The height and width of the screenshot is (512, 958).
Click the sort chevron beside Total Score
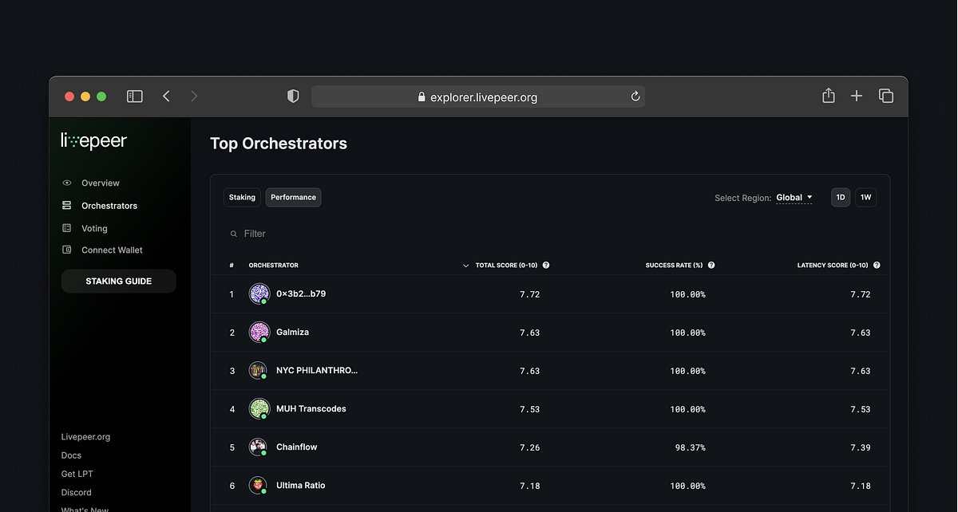coord(465,265)
